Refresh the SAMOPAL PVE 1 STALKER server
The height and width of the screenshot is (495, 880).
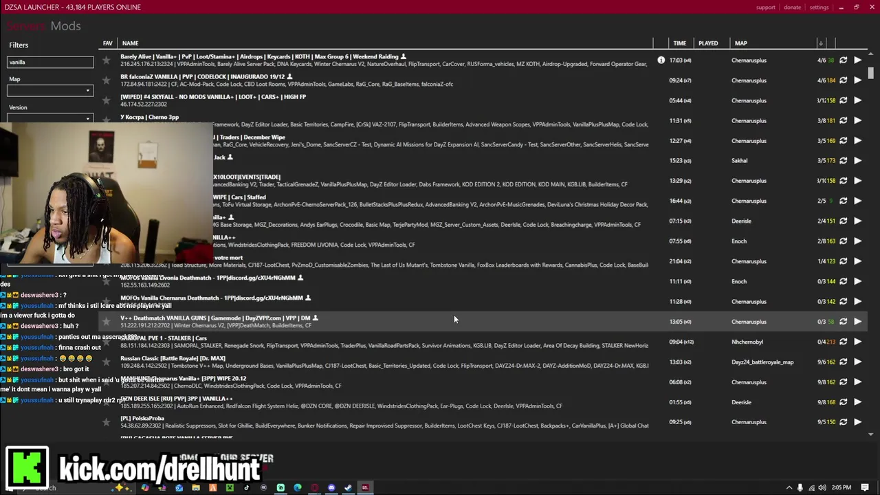tap(843, 342)
